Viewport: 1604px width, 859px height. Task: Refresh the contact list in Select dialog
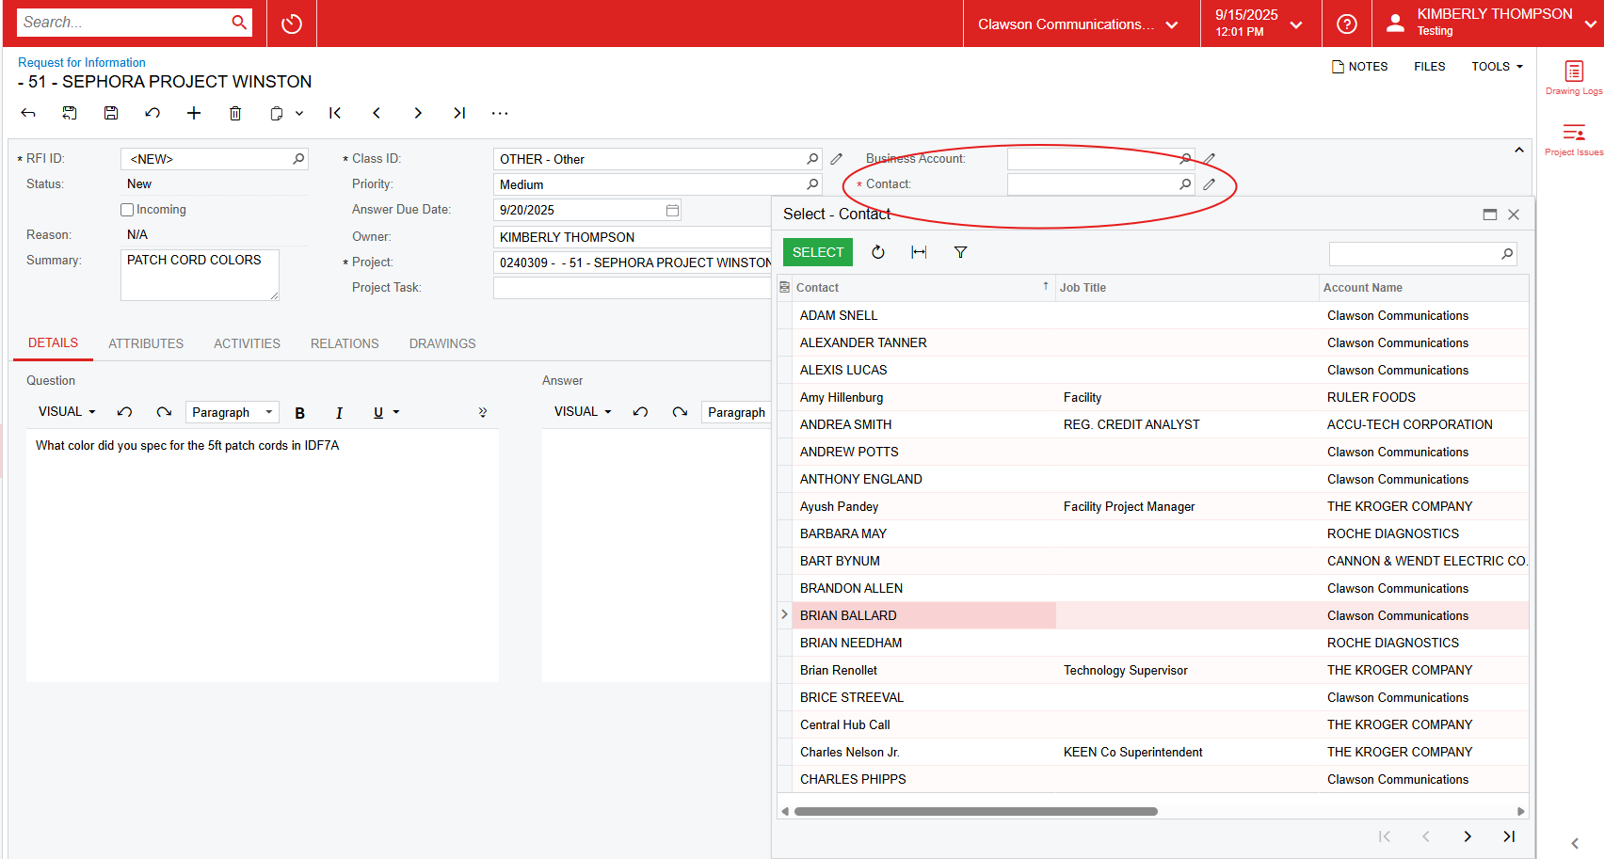click(877, 252)
